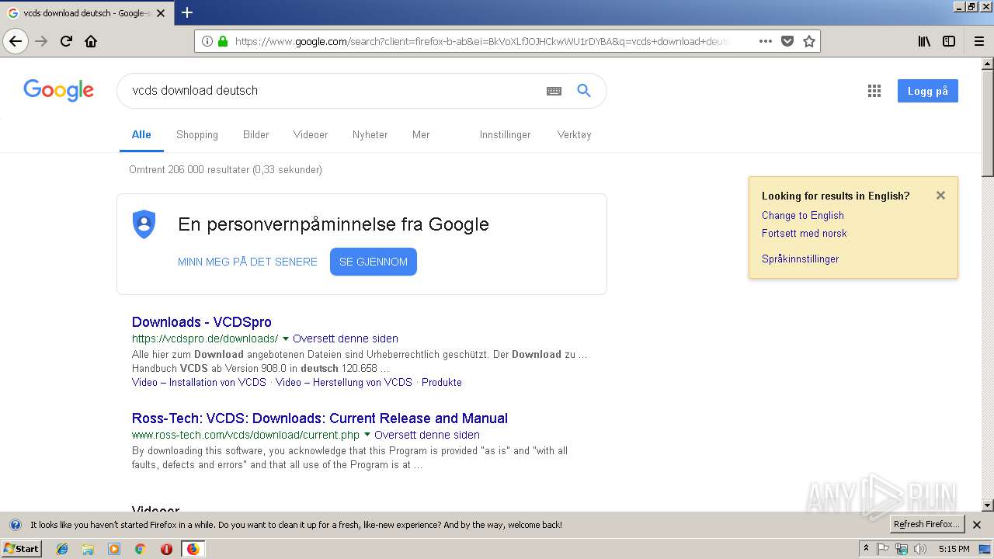Save page to Pocket
The height and width of the screenshot is (559, 994).
click(787, 41)
